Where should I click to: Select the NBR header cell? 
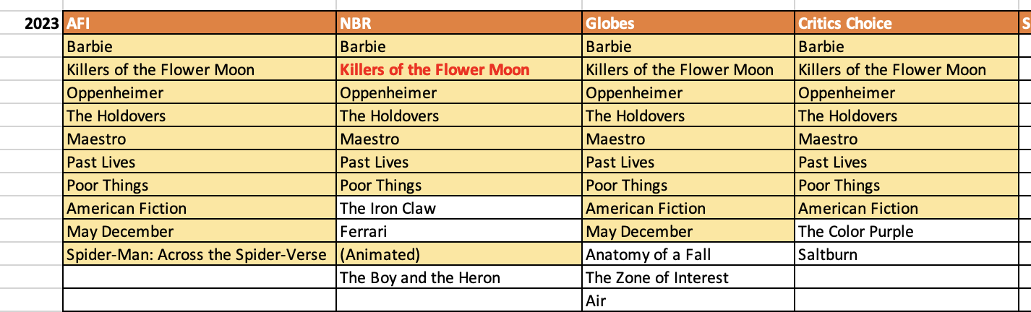click(x=459, y=23)
